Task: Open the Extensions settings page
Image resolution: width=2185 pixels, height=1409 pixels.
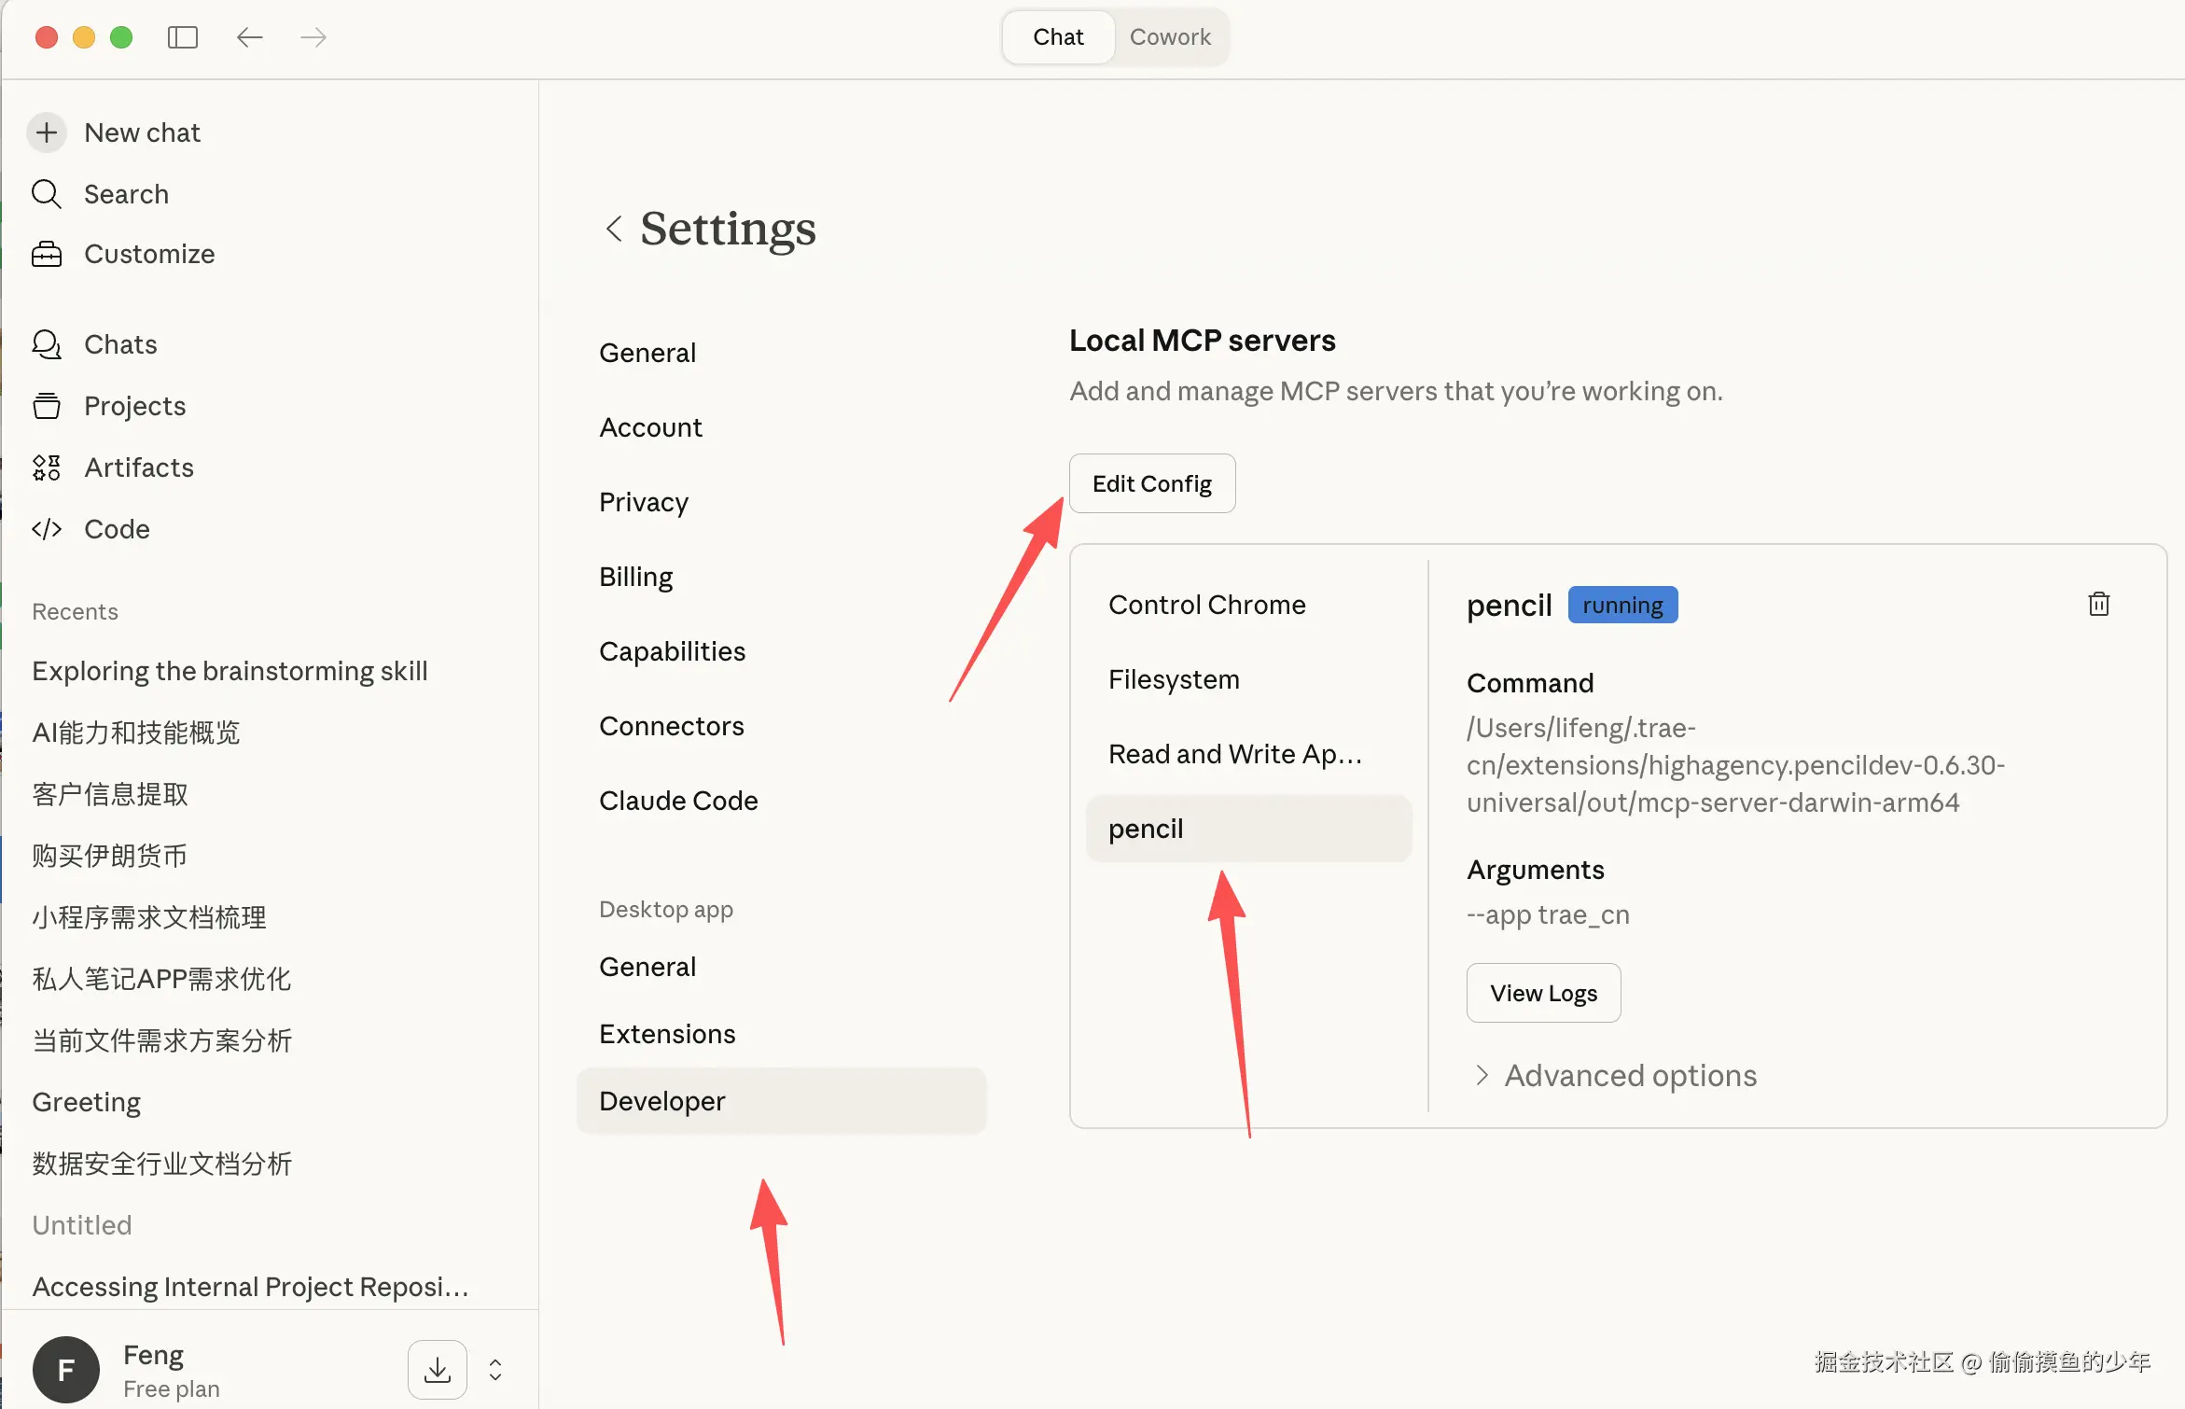Action: (667, 1034)
